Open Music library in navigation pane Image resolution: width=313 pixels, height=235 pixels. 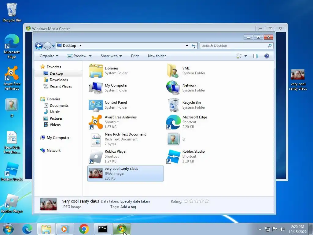[x=52, y=112]
